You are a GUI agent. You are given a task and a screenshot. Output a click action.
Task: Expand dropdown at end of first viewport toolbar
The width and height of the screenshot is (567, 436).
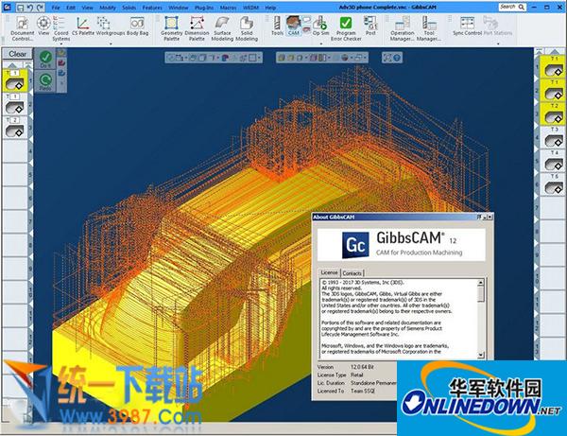pyautogui.click(x=259, y=58)
